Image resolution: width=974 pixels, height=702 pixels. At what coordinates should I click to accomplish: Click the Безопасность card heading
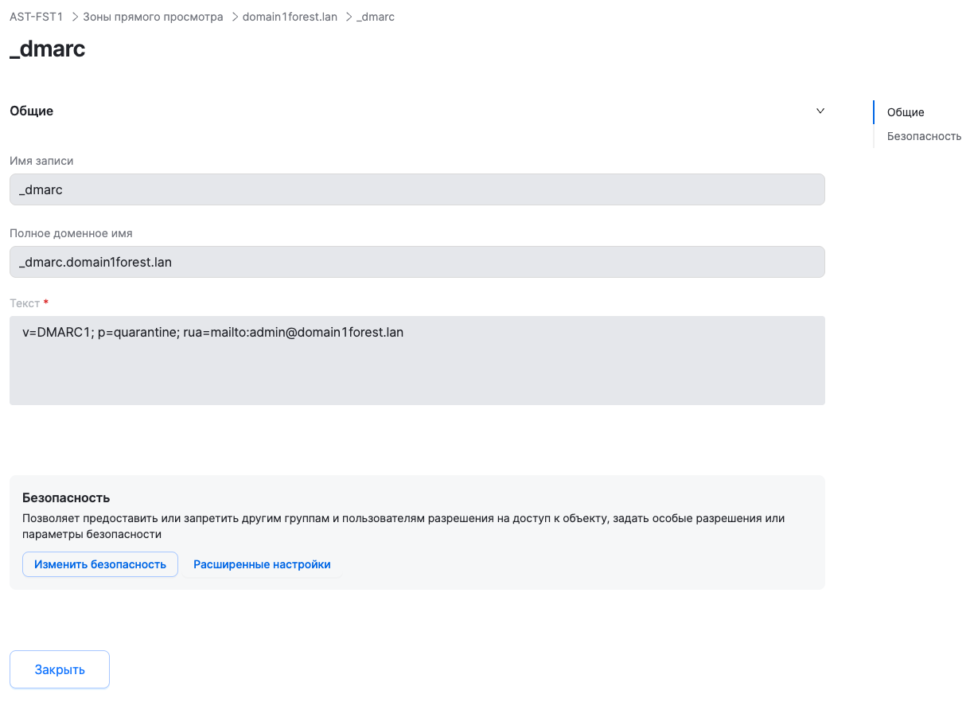66,498
